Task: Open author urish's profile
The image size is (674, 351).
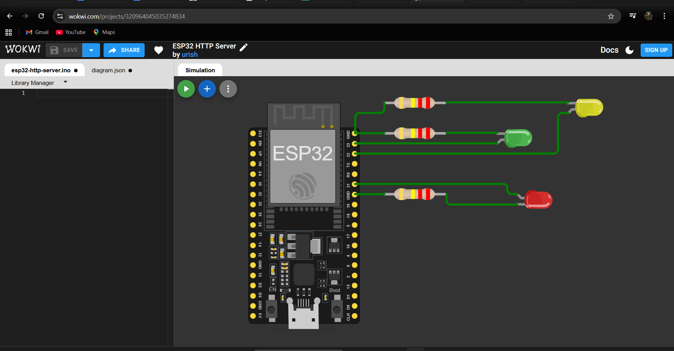Action: pos(190,55)
